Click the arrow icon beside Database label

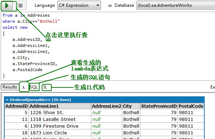(x=110, y=6)
